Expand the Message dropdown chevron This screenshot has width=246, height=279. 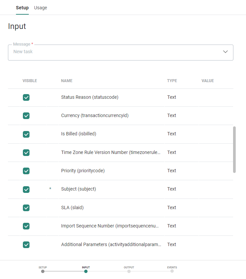point(225,52)
